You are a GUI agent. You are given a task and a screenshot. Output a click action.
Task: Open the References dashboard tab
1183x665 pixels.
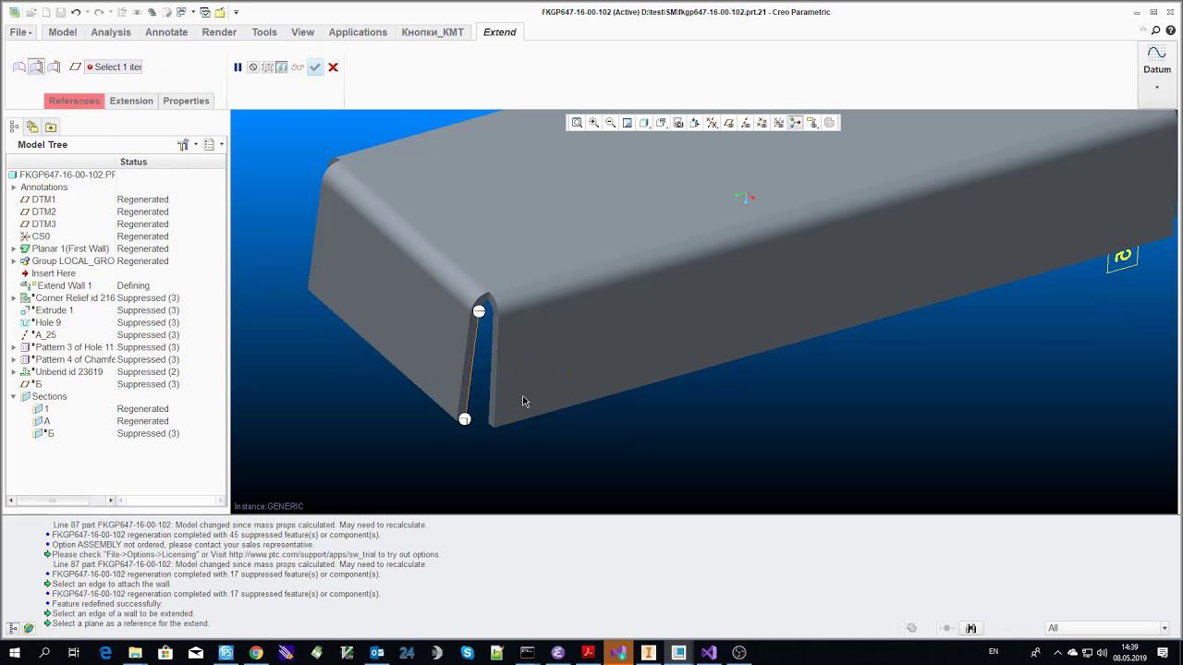[74, 101]
